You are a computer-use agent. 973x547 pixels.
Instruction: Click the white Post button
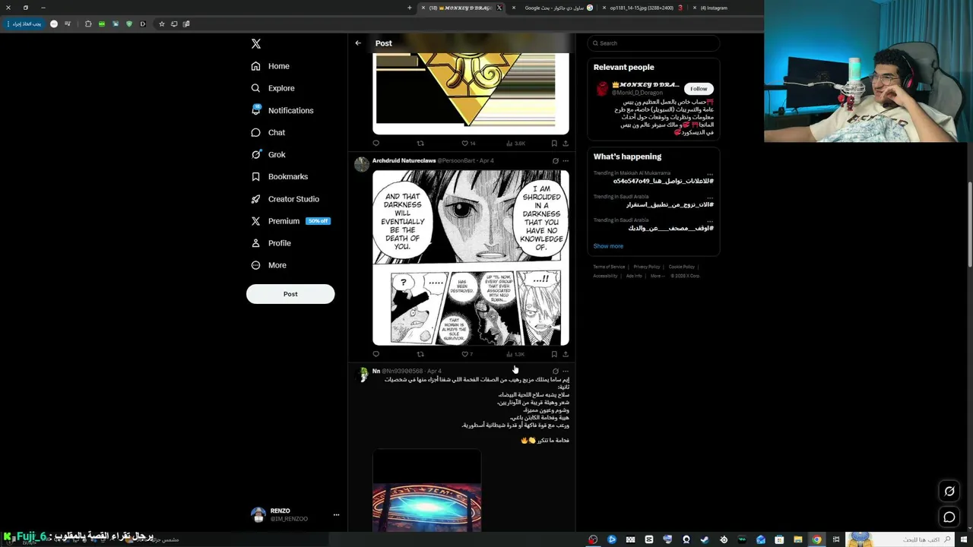click(290, 294)
